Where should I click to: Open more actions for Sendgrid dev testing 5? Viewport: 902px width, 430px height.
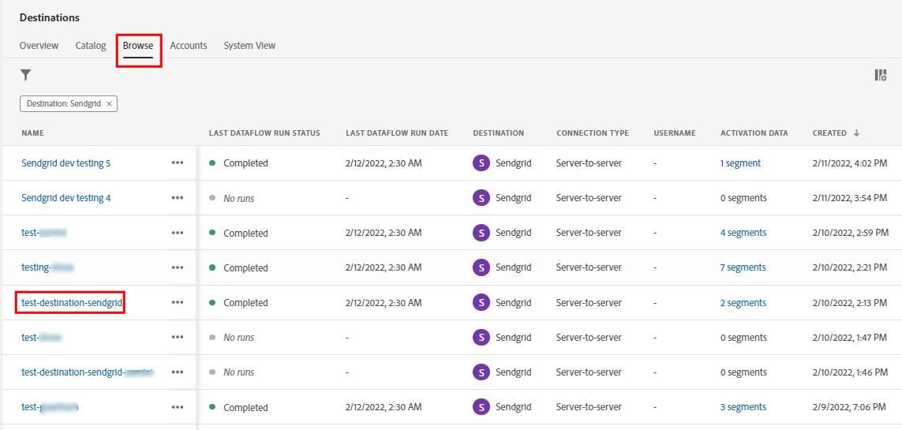[x=178, y=163]
